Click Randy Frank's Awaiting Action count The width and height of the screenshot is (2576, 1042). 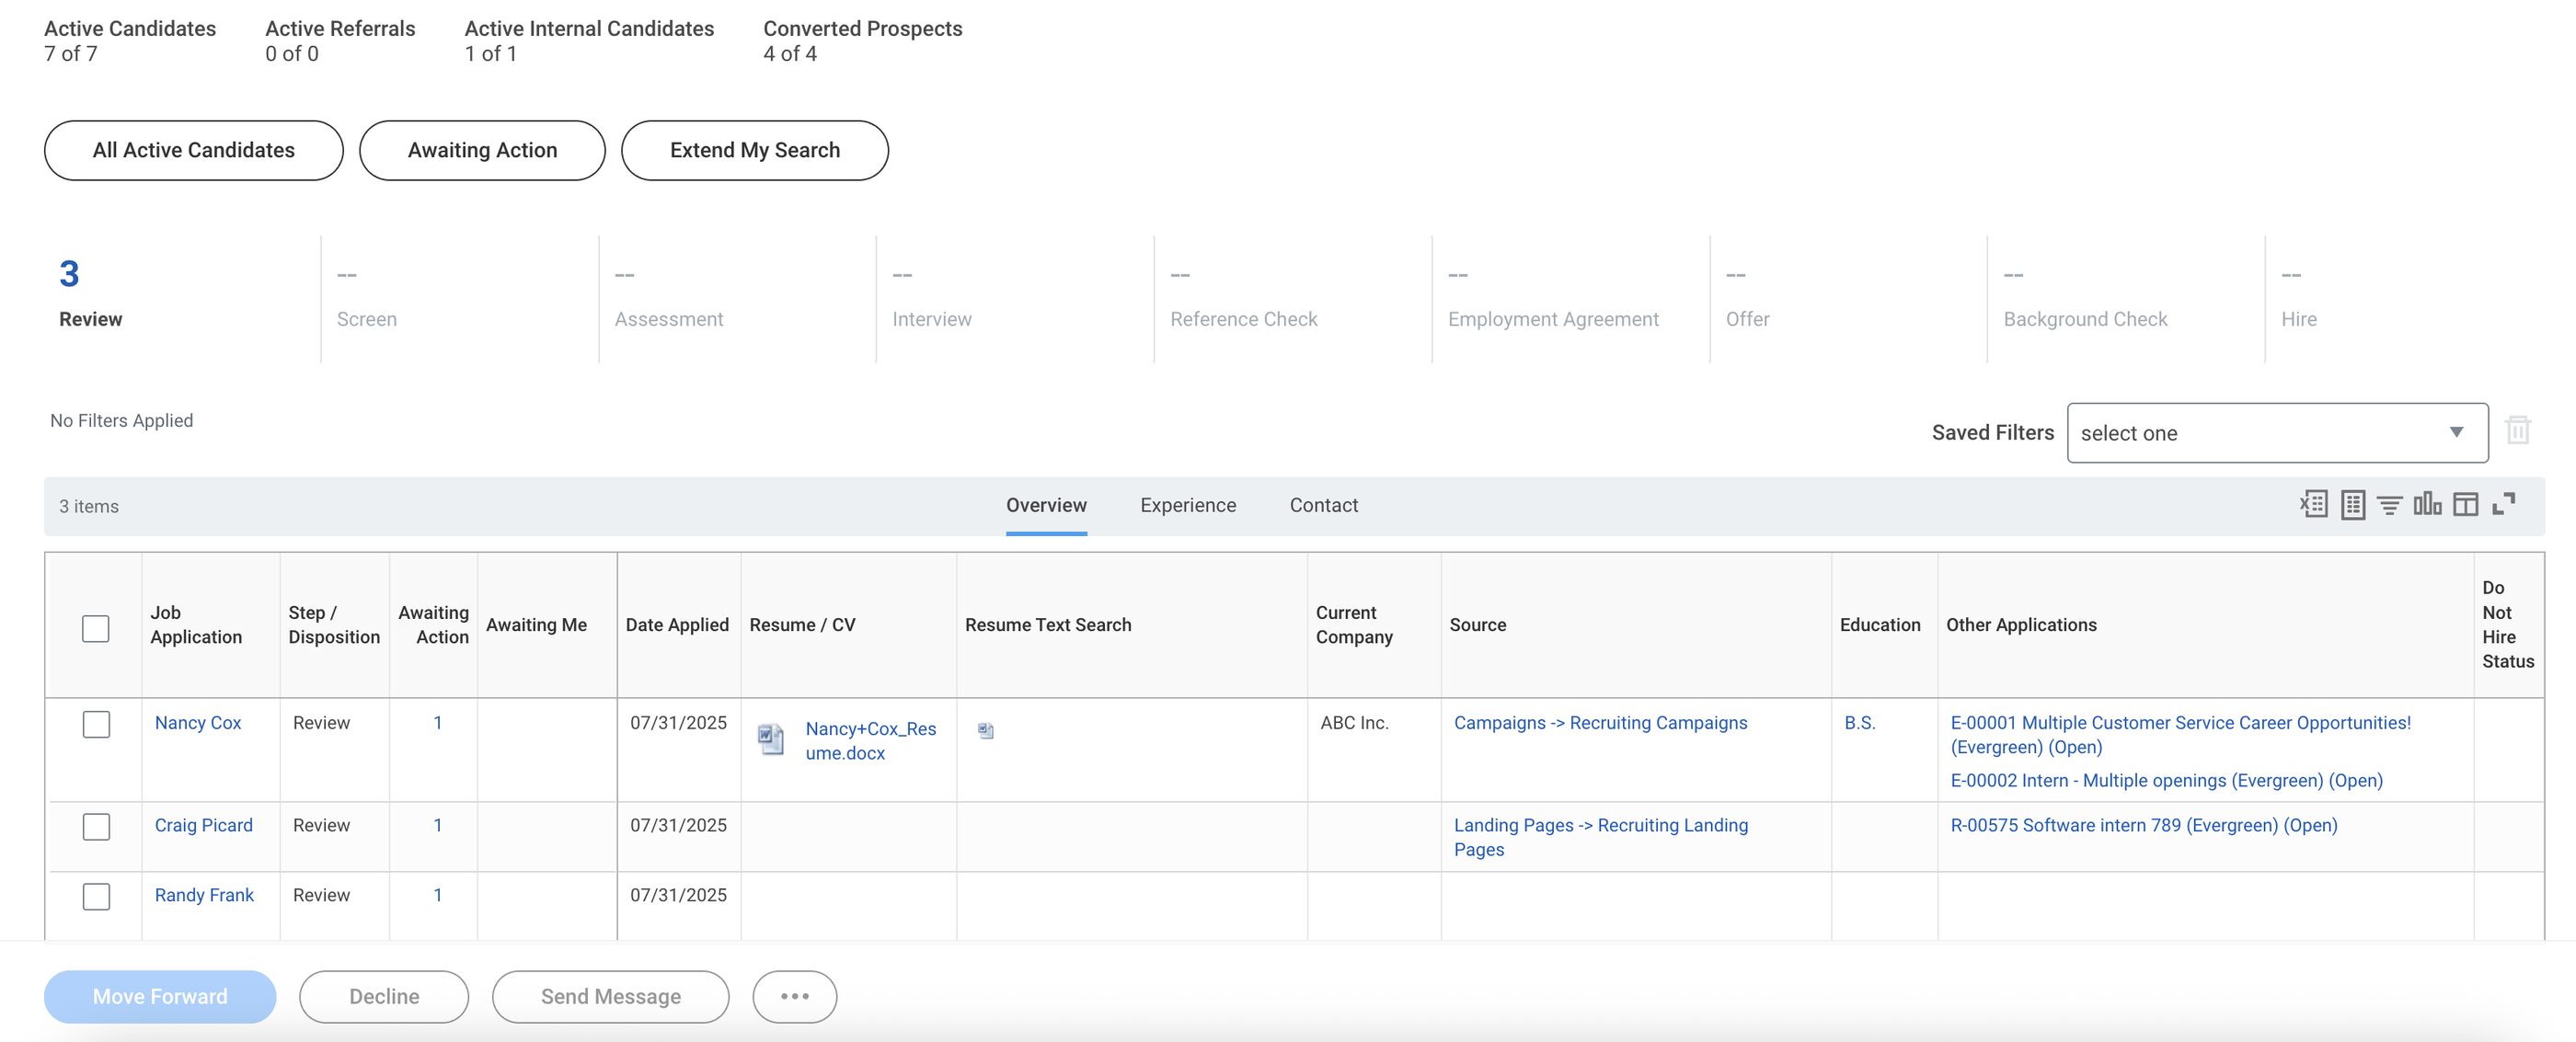tap(437, 895)
